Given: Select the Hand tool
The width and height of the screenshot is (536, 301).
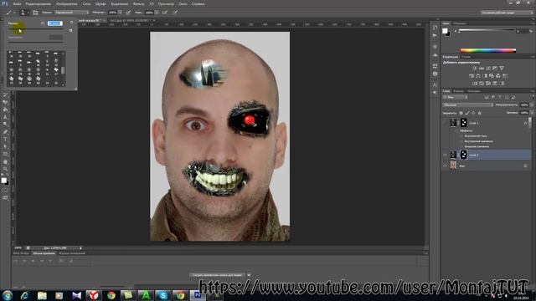Looking at the screenshot, I should tap(5, 161).
